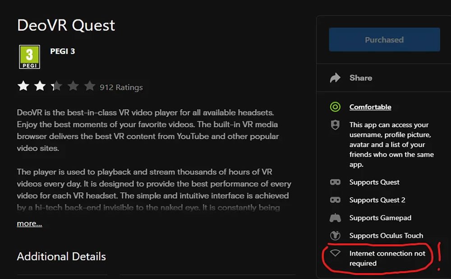Click the Additional Details heading
The image size is (451, 279).
click(x=61, y=256)
